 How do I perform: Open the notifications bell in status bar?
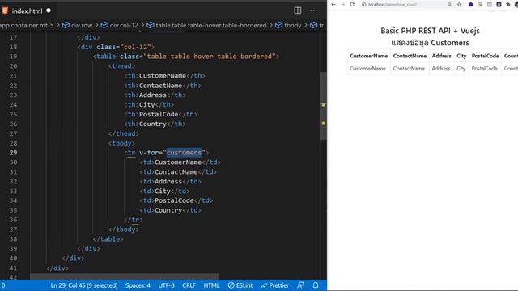coord(316,285)
